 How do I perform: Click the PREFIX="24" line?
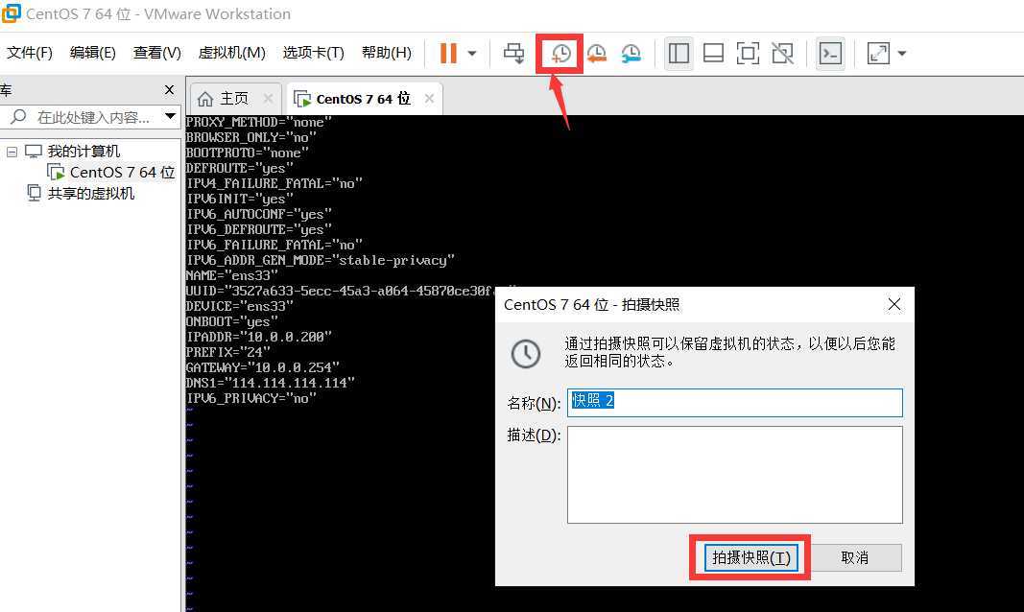228,352
